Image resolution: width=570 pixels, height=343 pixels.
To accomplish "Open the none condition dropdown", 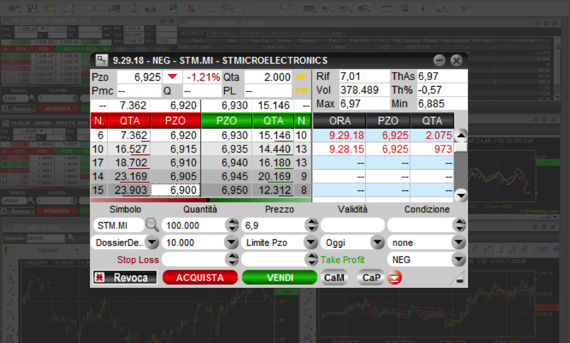I will [459, 242].
